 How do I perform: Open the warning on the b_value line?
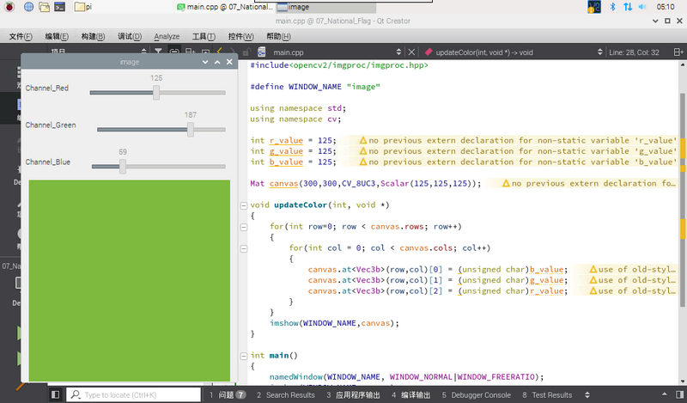tap(509, 162)
